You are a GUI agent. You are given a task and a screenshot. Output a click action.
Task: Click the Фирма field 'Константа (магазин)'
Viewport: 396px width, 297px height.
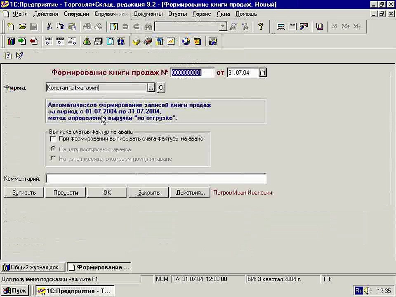[97, 87]
